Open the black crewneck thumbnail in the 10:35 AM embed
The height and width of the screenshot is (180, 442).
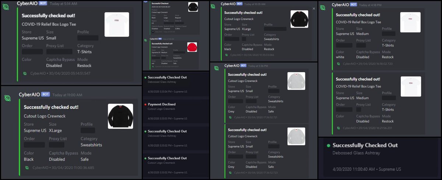coord(299,19)
